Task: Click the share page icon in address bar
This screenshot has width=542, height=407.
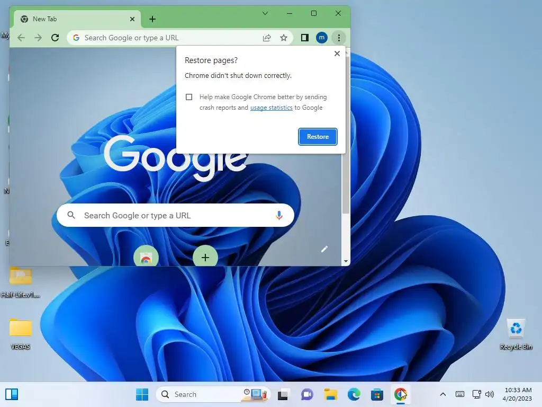Action: (267, 38)
